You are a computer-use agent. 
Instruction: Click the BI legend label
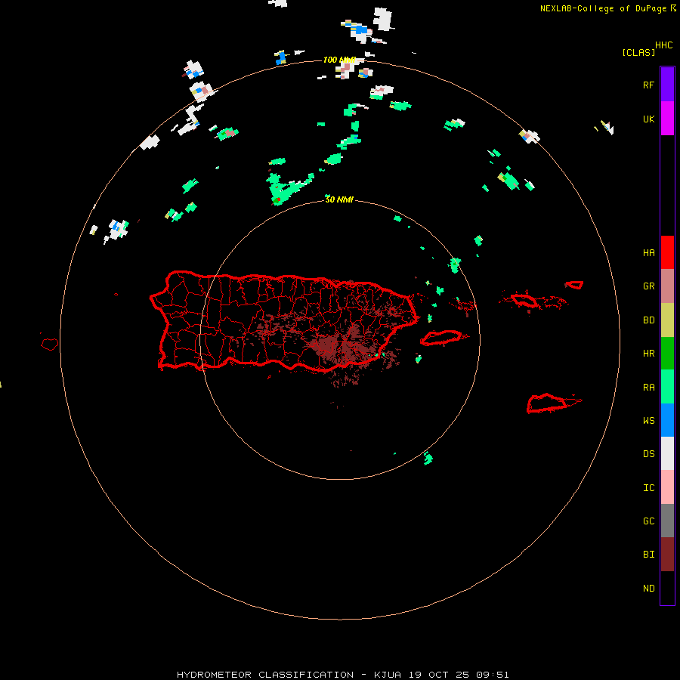pyautogui.click(x=648, y=555)
